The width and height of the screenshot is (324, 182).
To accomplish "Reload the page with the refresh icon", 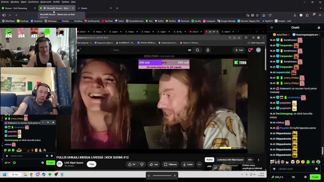I will pos(270,15).
